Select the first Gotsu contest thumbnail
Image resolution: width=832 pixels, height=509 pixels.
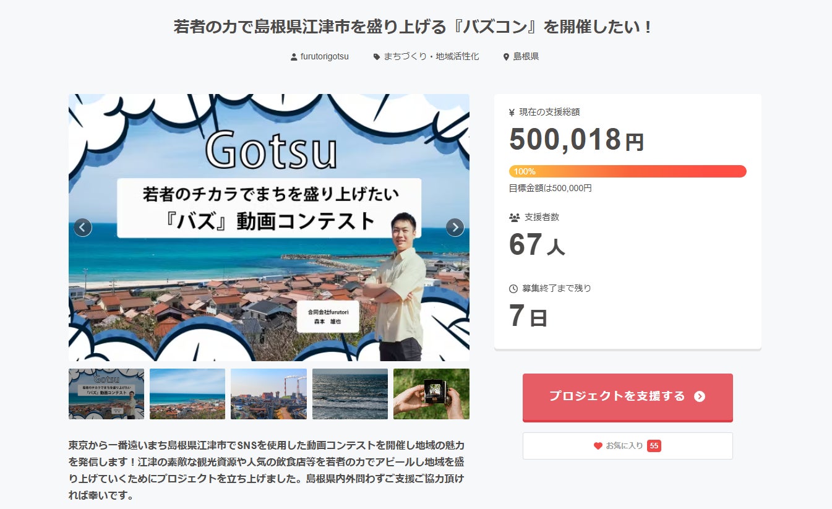[106, 394]
